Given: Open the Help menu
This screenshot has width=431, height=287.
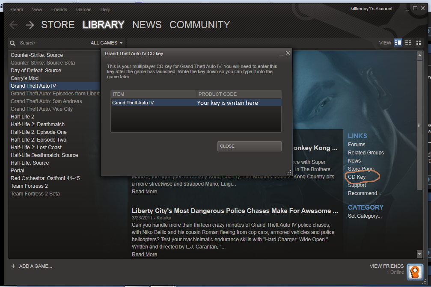Looking at the screenshot, I should pyautogui.click(x=105, y=9).
